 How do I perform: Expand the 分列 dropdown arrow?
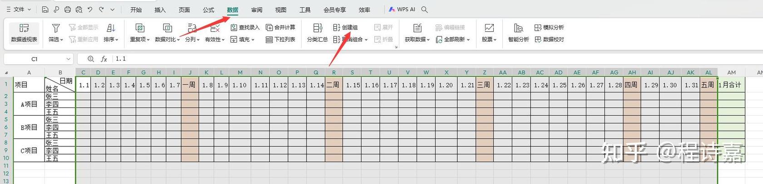point(198,40)
